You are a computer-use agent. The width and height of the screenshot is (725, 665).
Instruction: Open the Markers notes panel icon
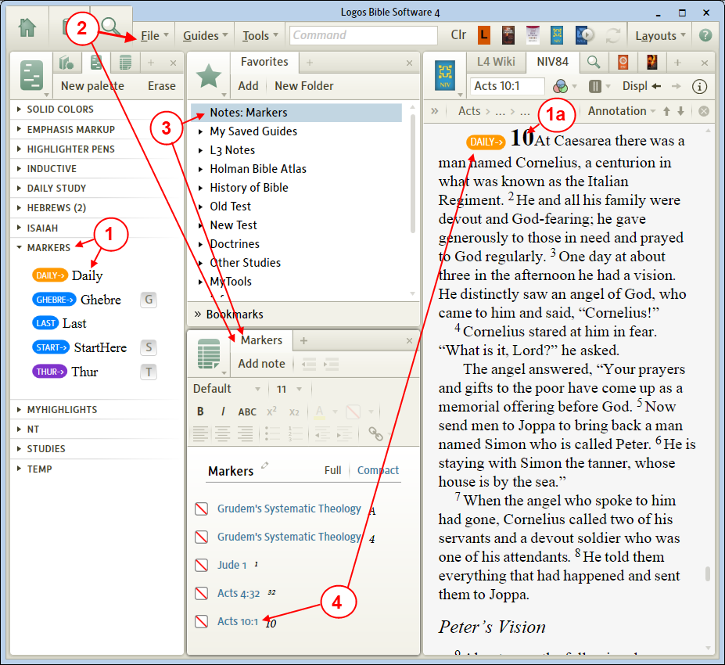tap(209, 354)
